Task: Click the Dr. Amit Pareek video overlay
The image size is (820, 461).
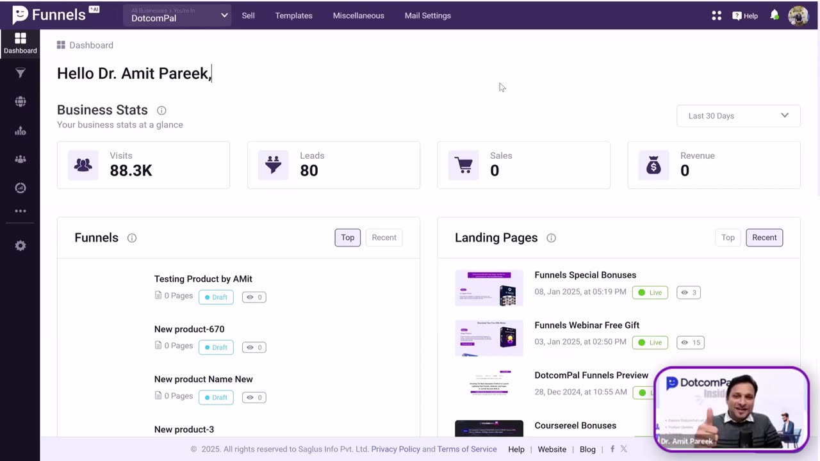Action: tap(732, 408)
